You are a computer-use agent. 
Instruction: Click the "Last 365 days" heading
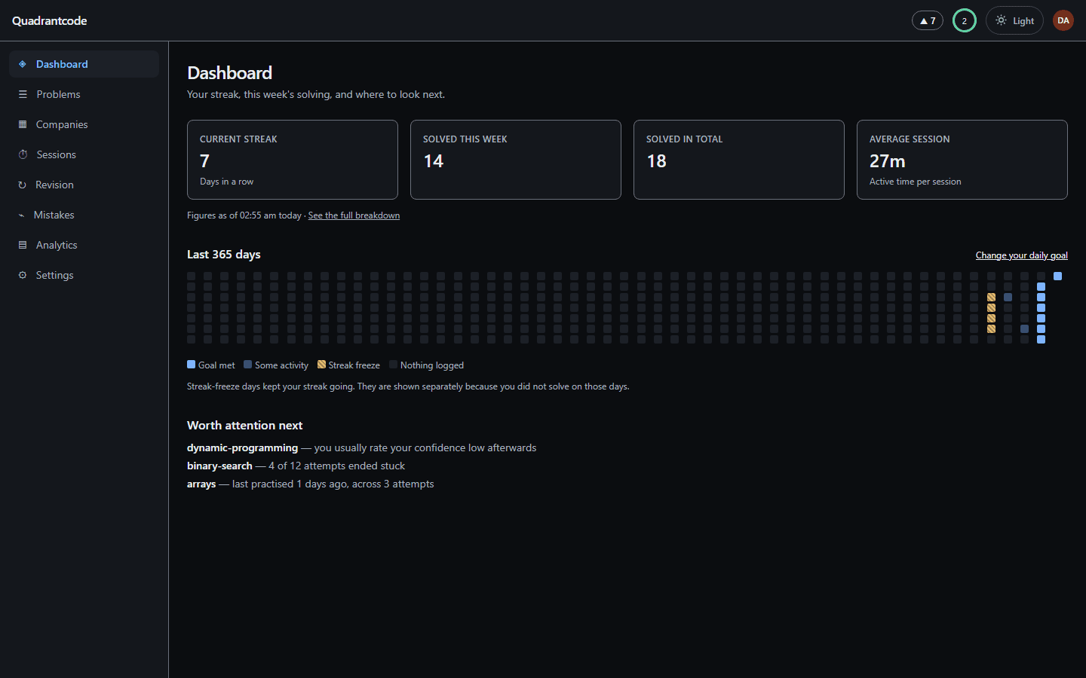(x=224, y=255)
